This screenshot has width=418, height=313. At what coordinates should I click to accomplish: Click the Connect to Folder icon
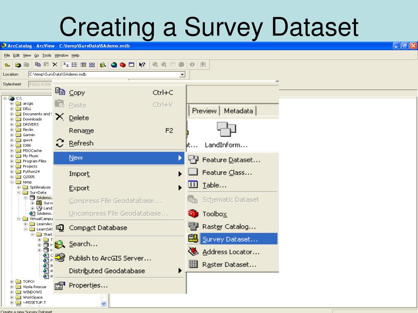18,65
